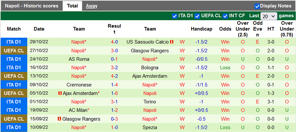
Task: Click the 1-6 Ajax versus Napoli score
Action: (x=114, y=93)
